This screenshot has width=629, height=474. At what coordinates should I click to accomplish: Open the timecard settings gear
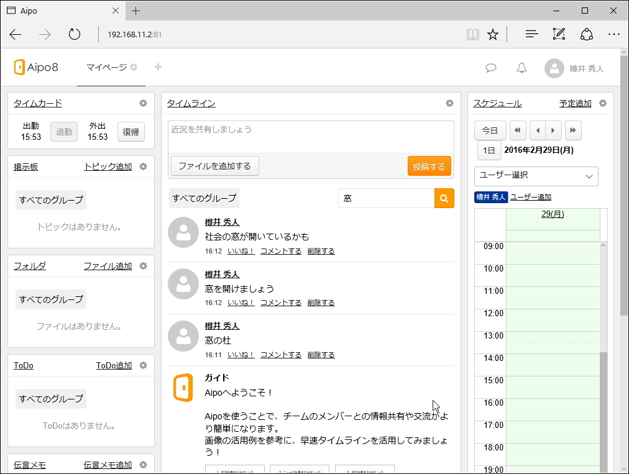[x=144, y=103]
